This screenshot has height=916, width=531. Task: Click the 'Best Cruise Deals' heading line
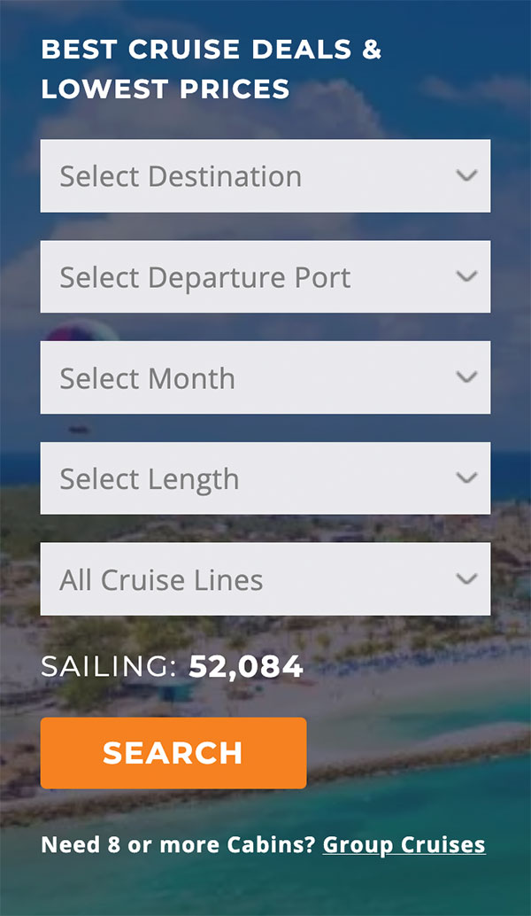211,50
